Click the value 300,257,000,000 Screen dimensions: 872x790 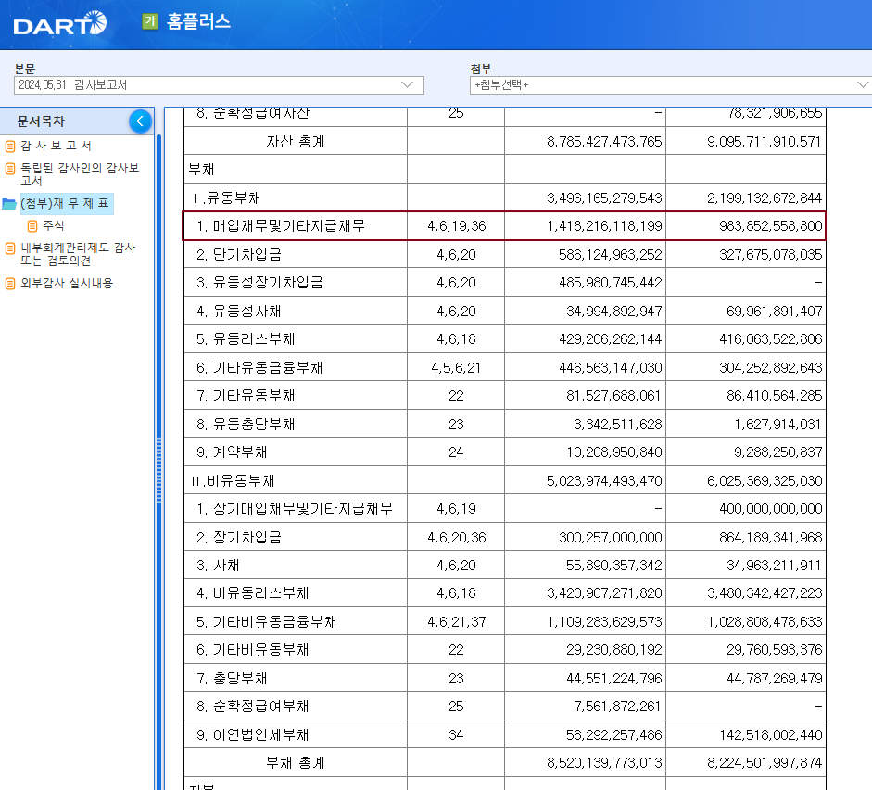click(x=611, y=538)
